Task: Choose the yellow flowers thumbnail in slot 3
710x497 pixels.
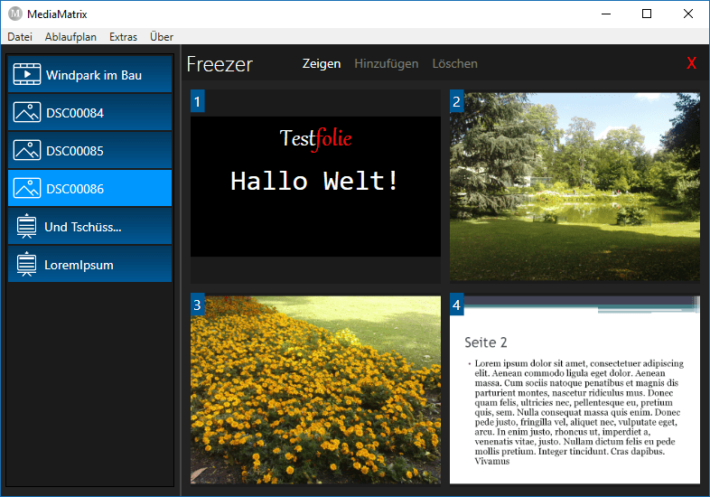Action: coord(315,389)
